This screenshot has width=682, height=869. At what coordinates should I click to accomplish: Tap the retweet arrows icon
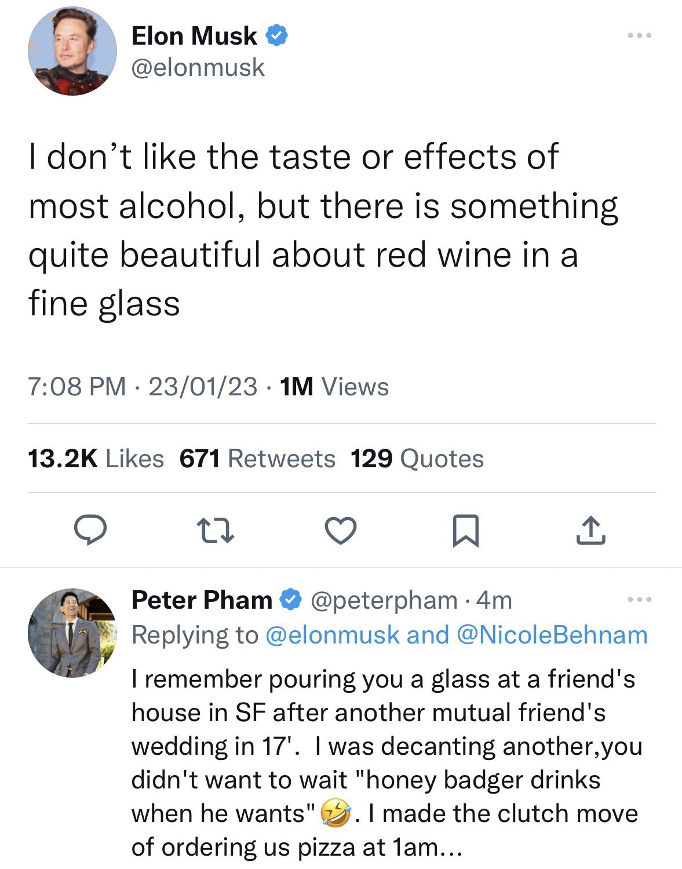[x=216, y=531]
